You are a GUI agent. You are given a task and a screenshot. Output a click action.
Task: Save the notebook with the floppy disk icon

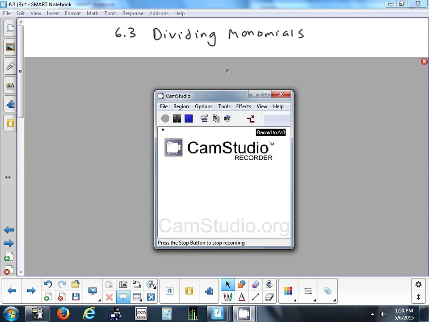coord(76,297)
